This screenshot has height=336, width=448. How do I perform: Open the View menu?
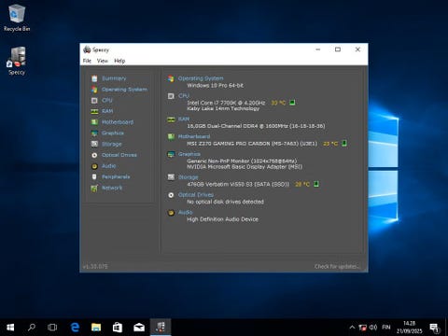coord(103,61)
